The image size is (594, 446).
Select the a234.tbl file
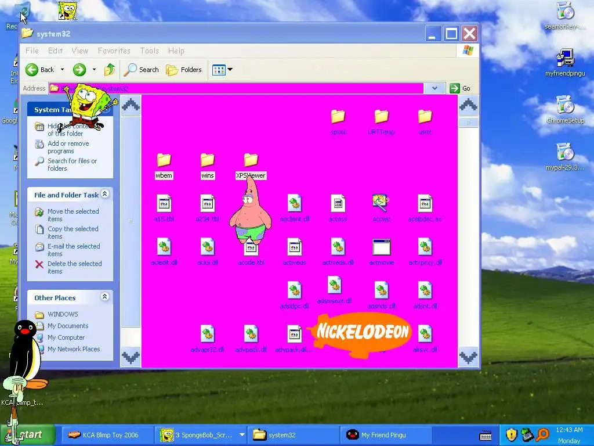(207, 208)
